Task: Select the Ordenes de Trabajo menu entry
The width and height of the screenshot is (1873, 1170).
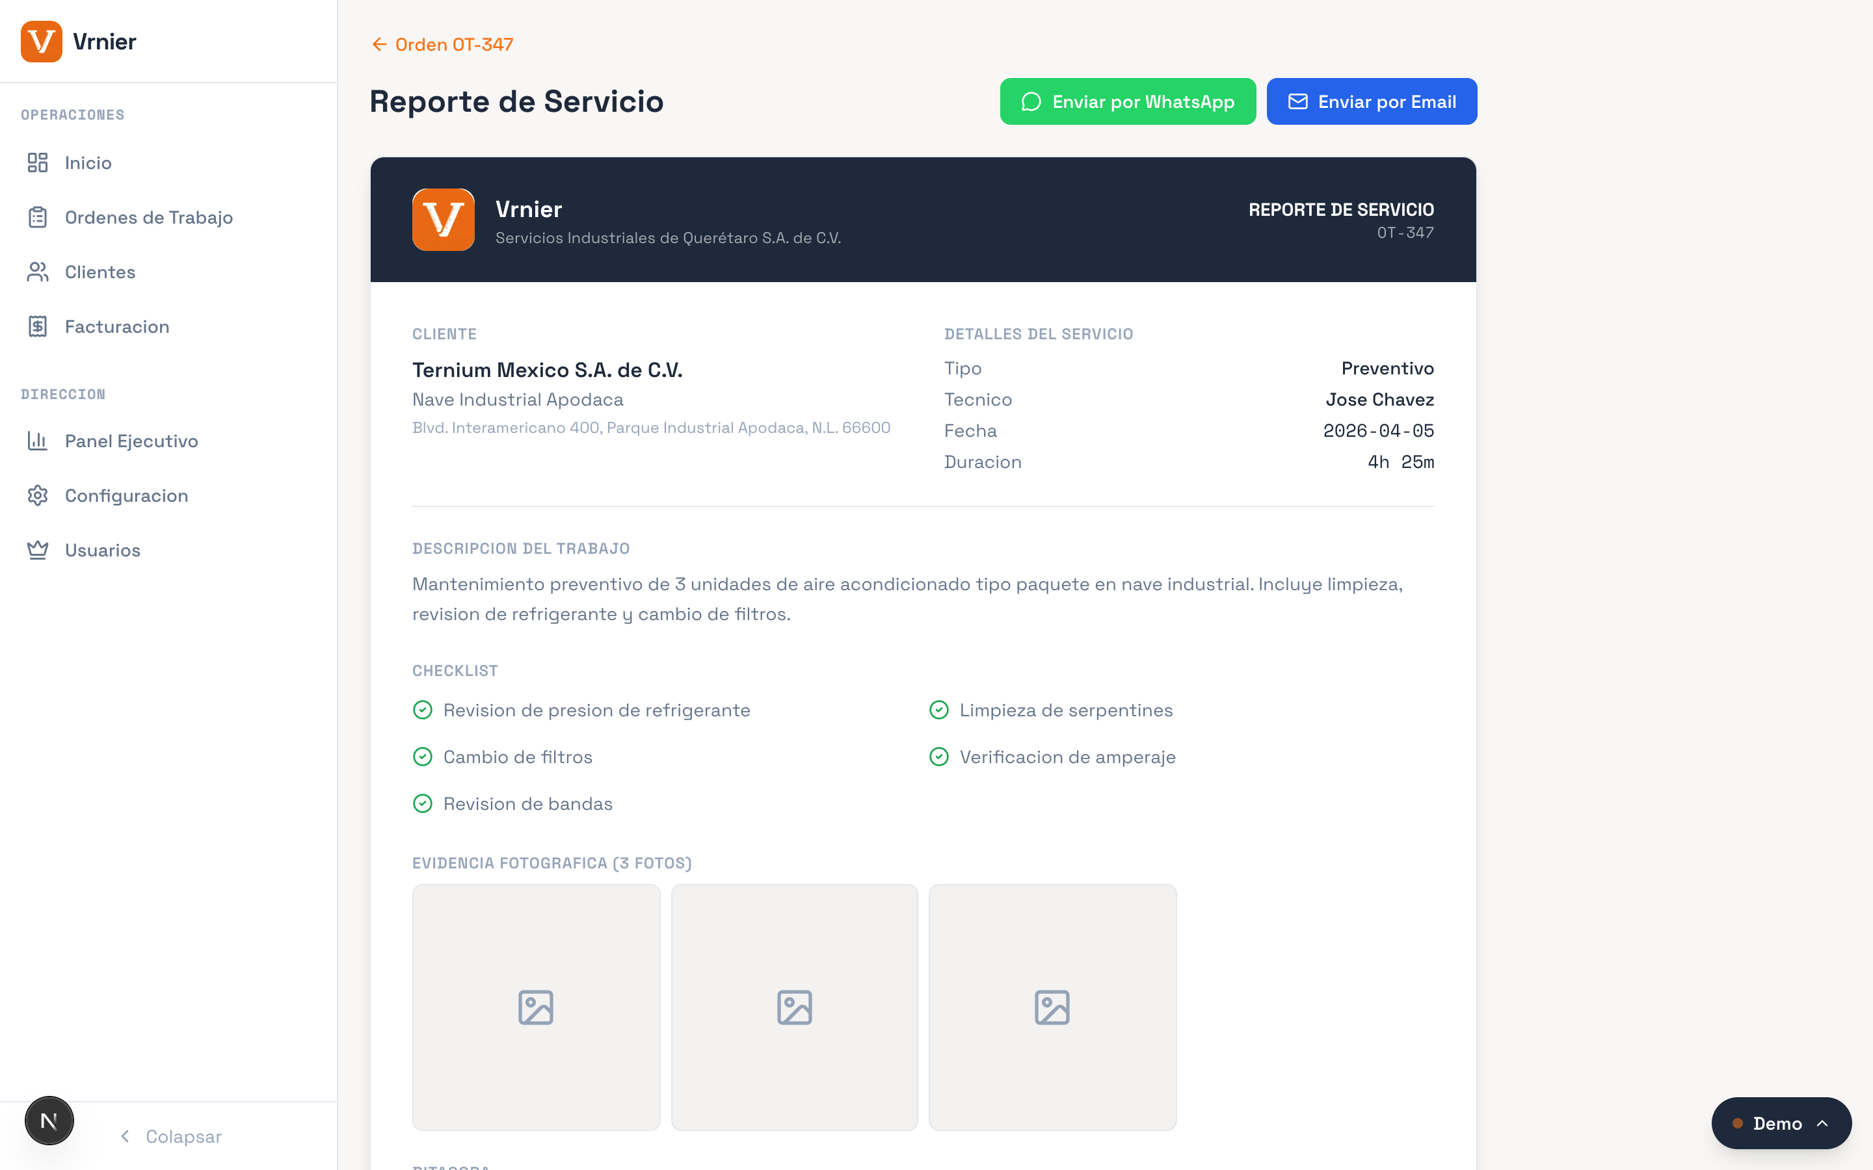Action: pyautogui.click(x=148, y=218)
